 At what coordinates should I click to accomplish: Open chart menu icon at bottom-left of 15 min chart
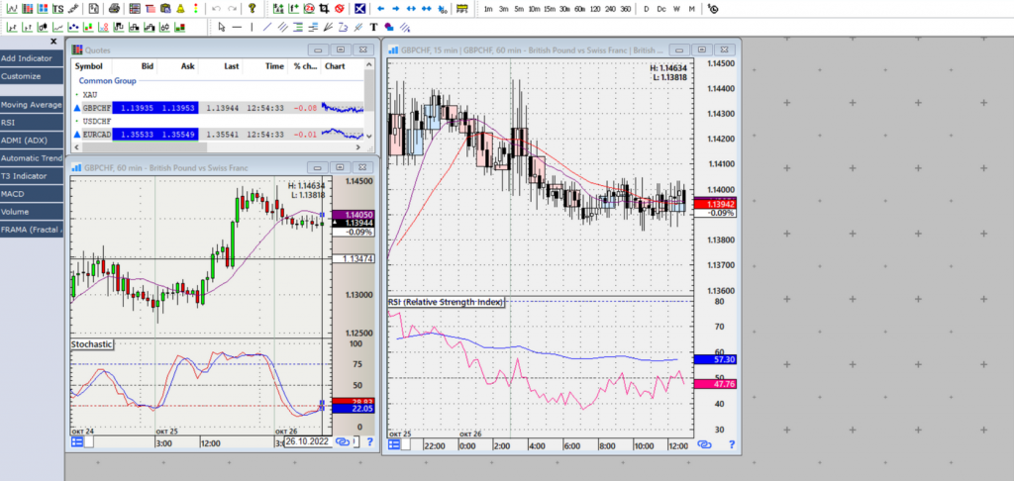395,444
